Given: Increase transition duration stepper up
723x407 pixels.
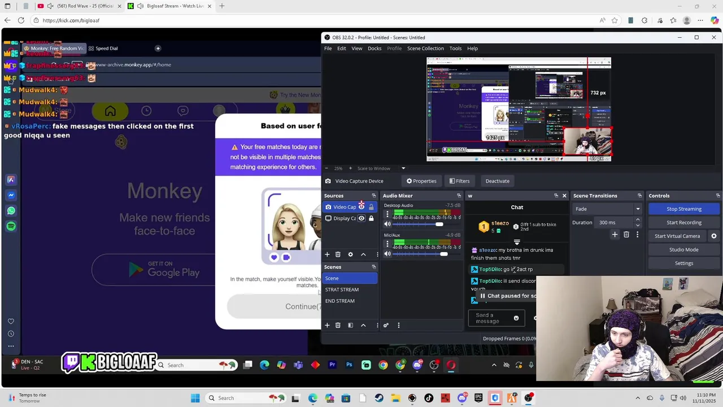Looking at the screenshot, I should 638,220.
